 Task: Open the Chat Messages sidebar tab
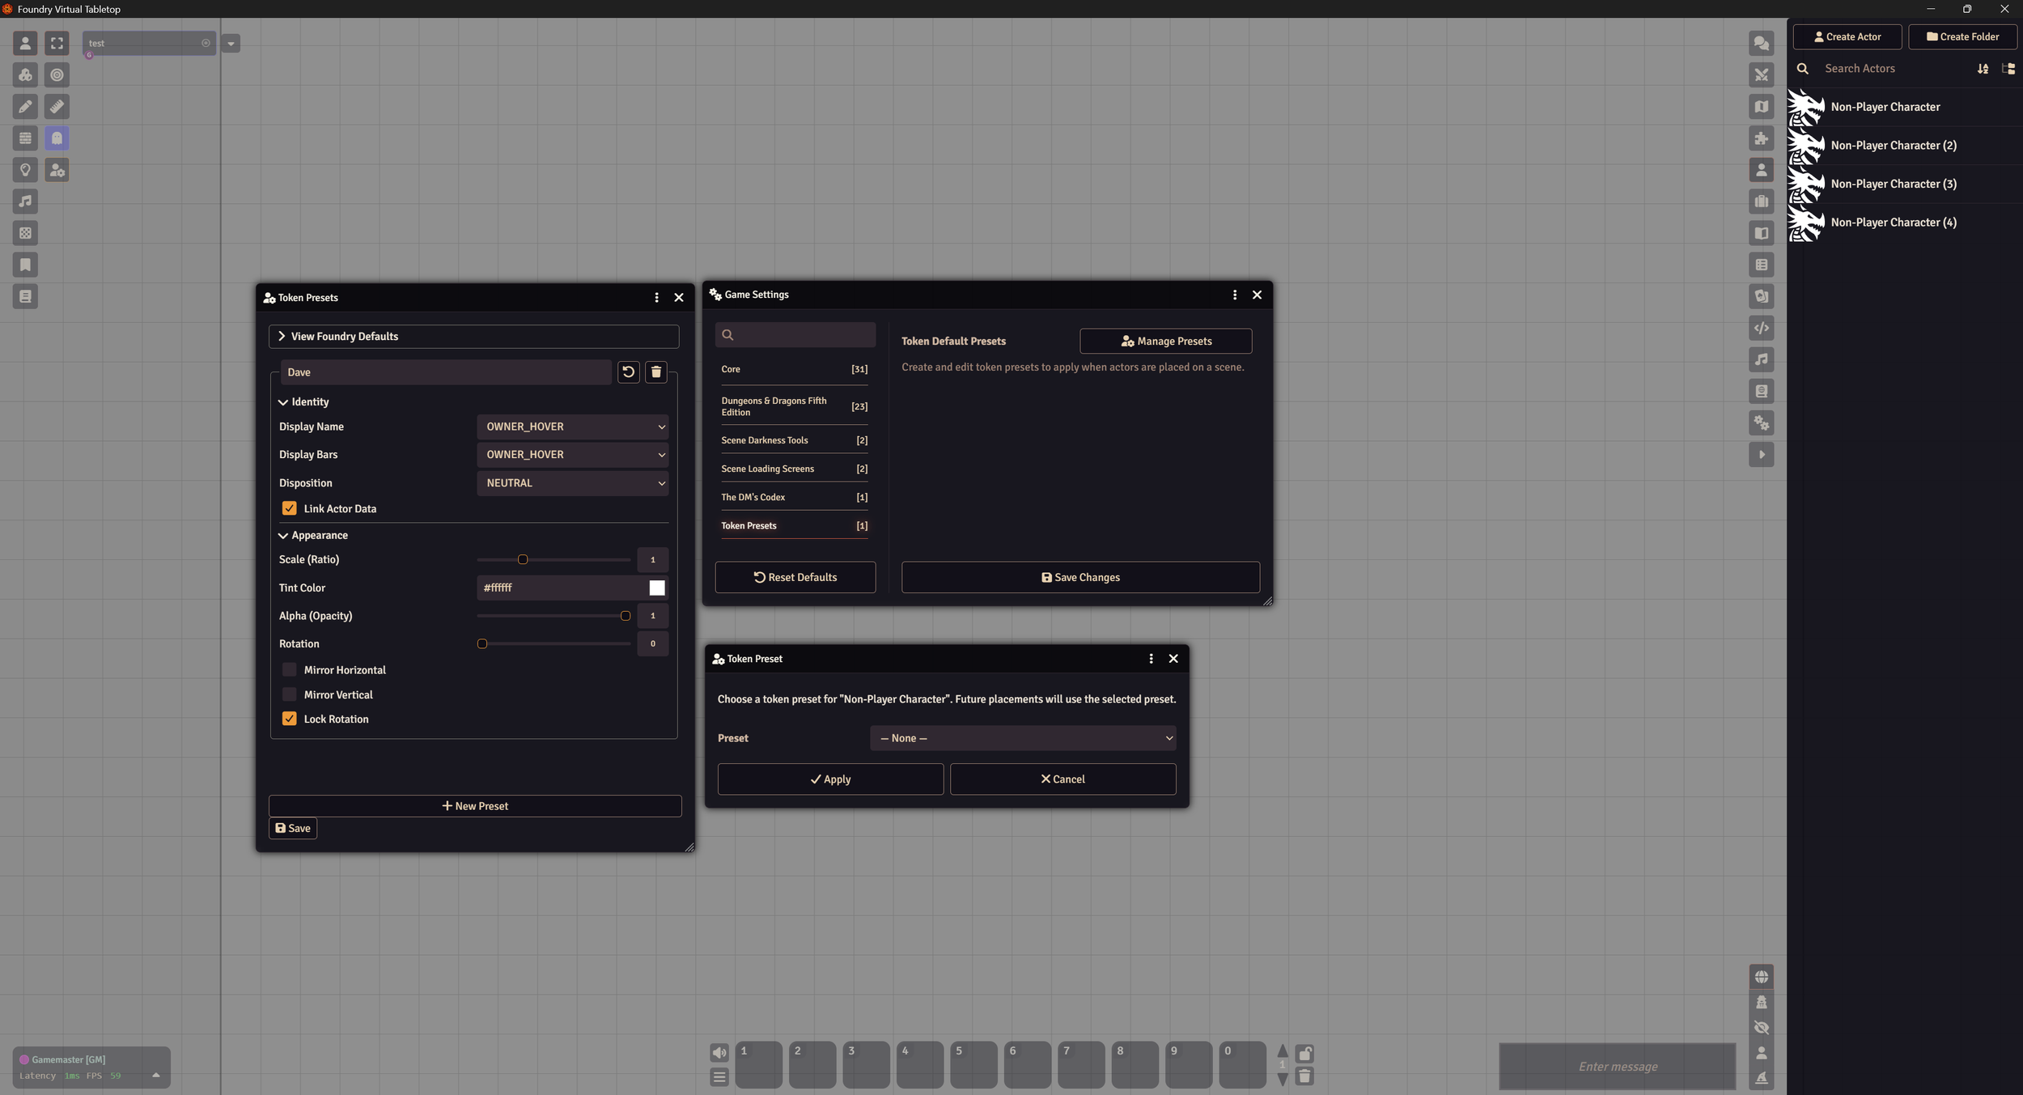(1761, 43)
